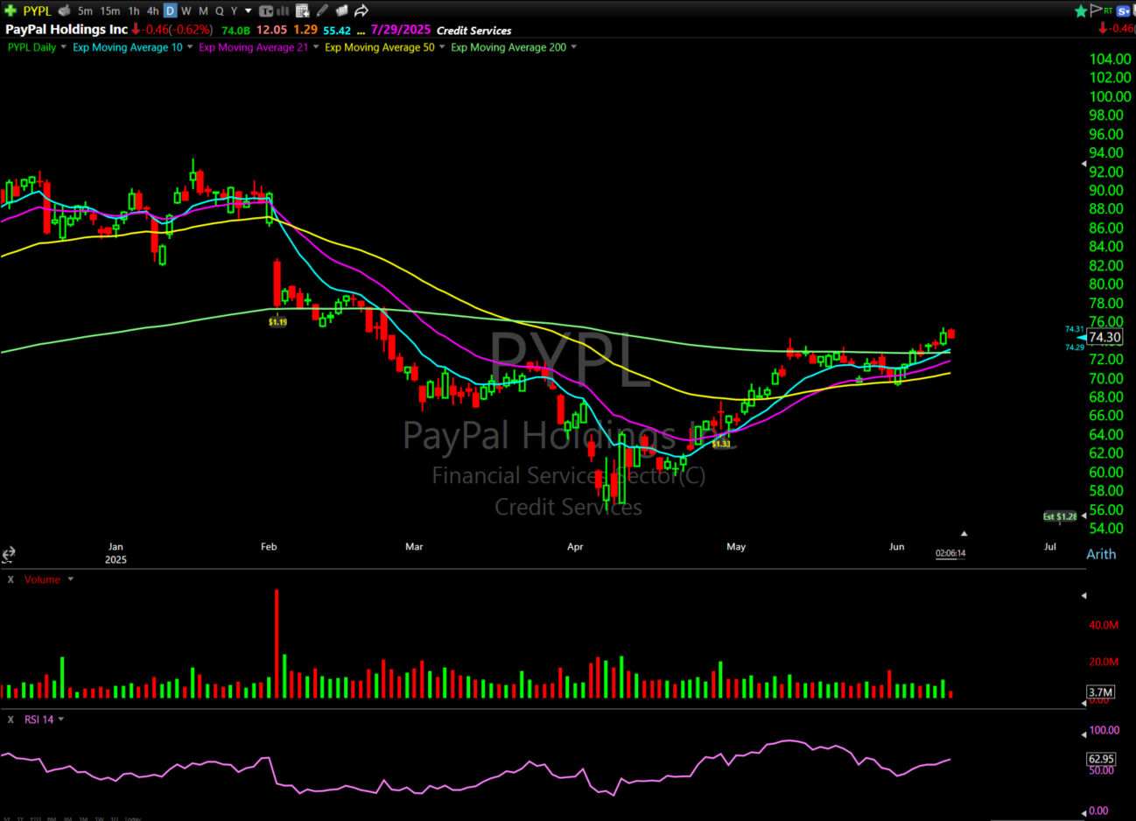
Task: Click the cyan 55.42 value
Action: (x=337, y=30)
